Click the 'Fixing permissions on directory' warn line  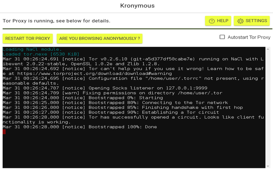click(x=113, y=93)
